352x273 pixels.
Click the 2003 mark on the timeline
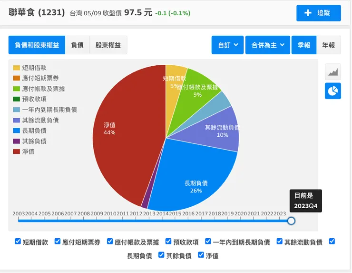[19, 213]
